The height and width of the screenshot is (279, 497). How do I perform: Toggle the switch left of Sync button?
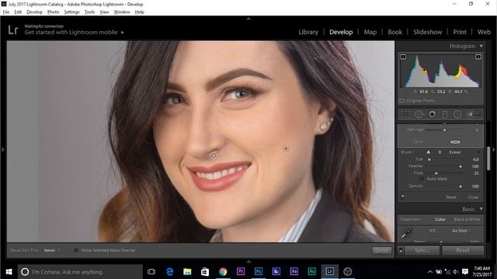coord(401,250)
